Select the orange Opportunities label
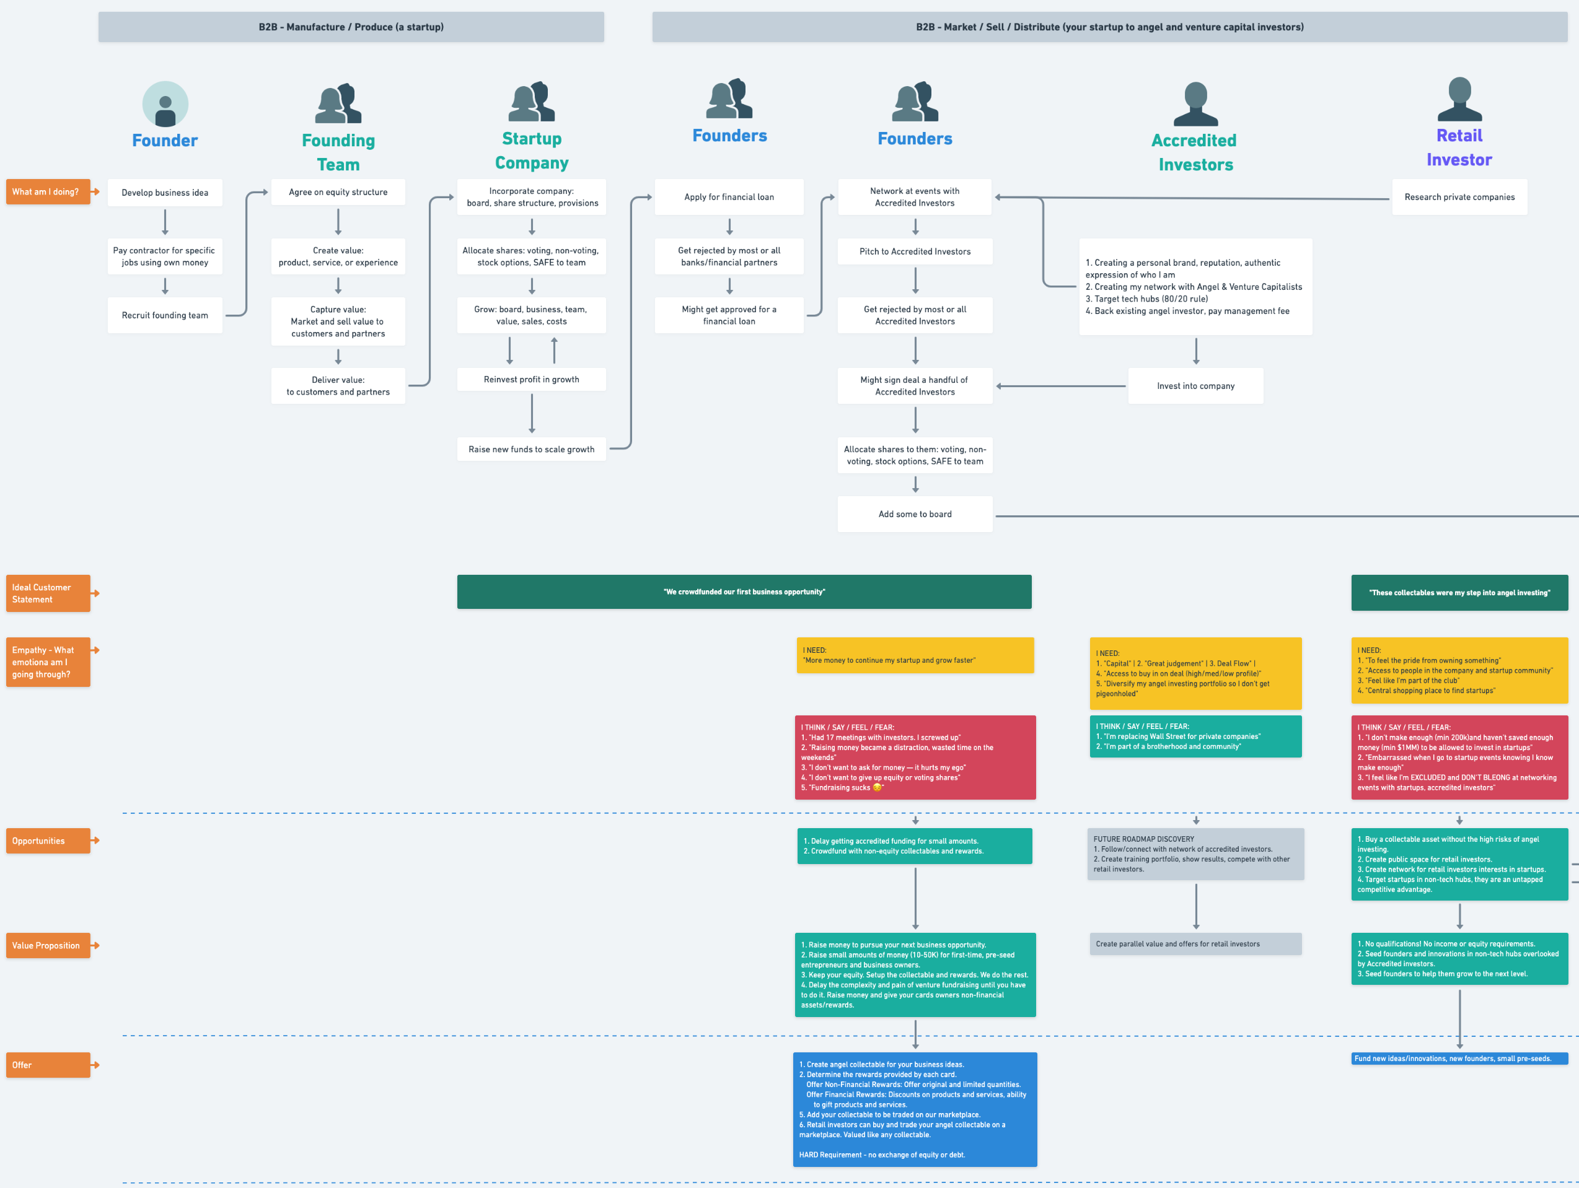 tap(47, 841)
